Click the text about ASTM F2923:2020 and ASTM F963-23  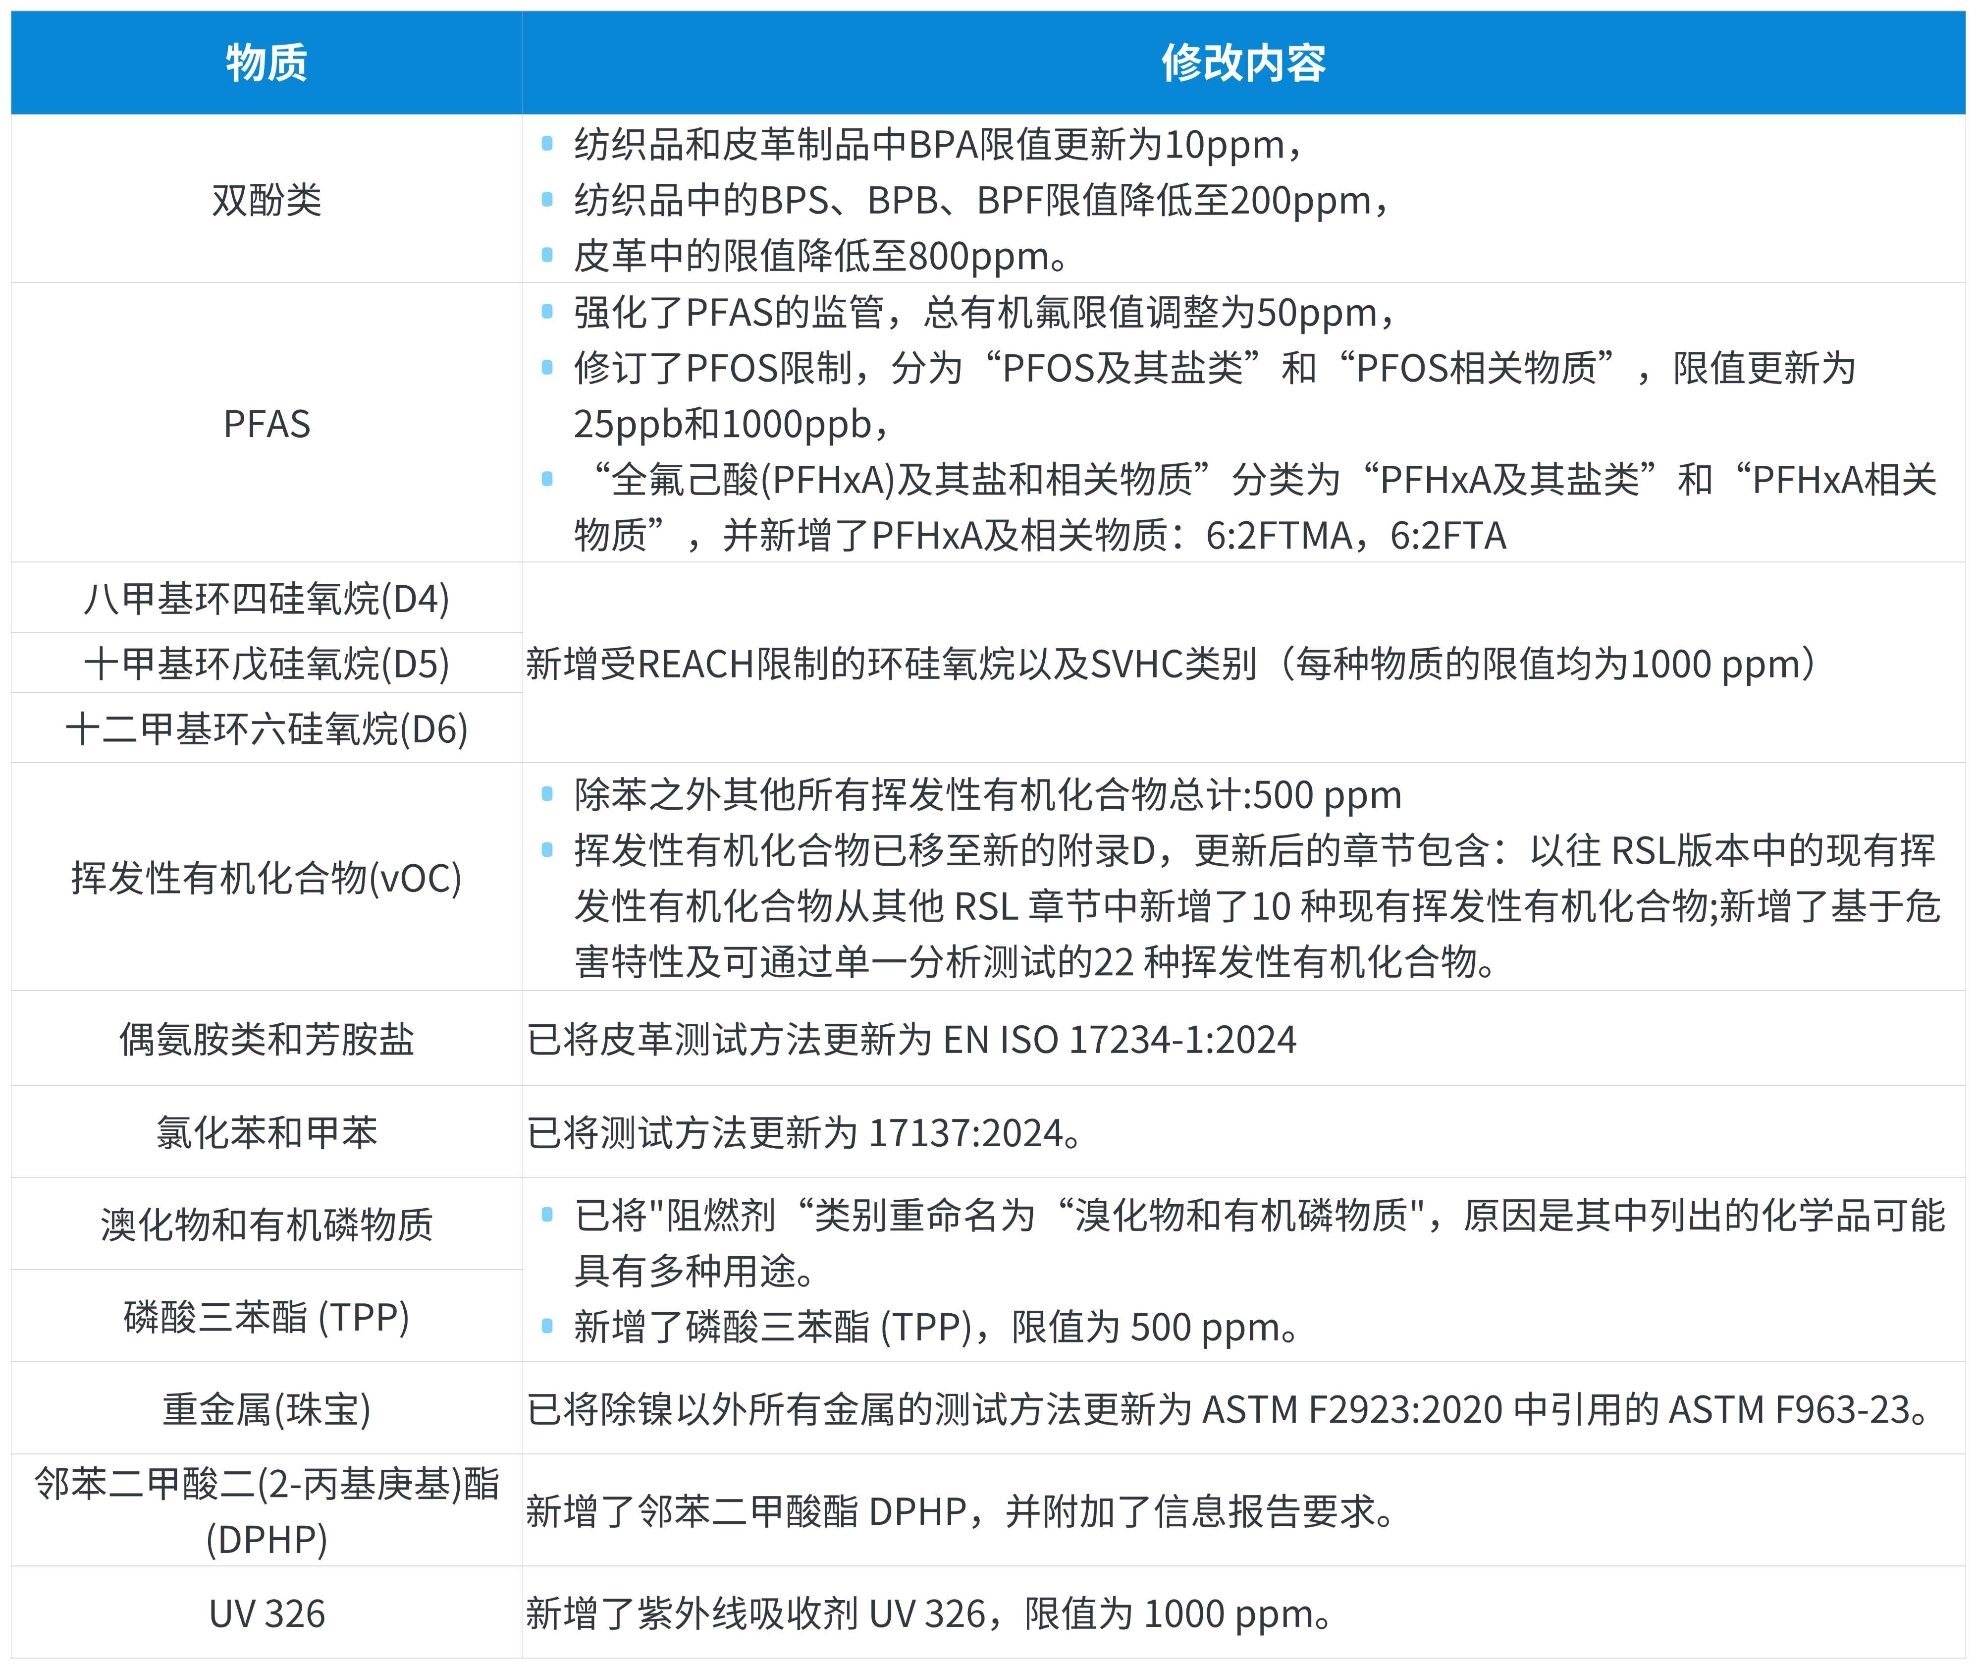(1227, 1410)
